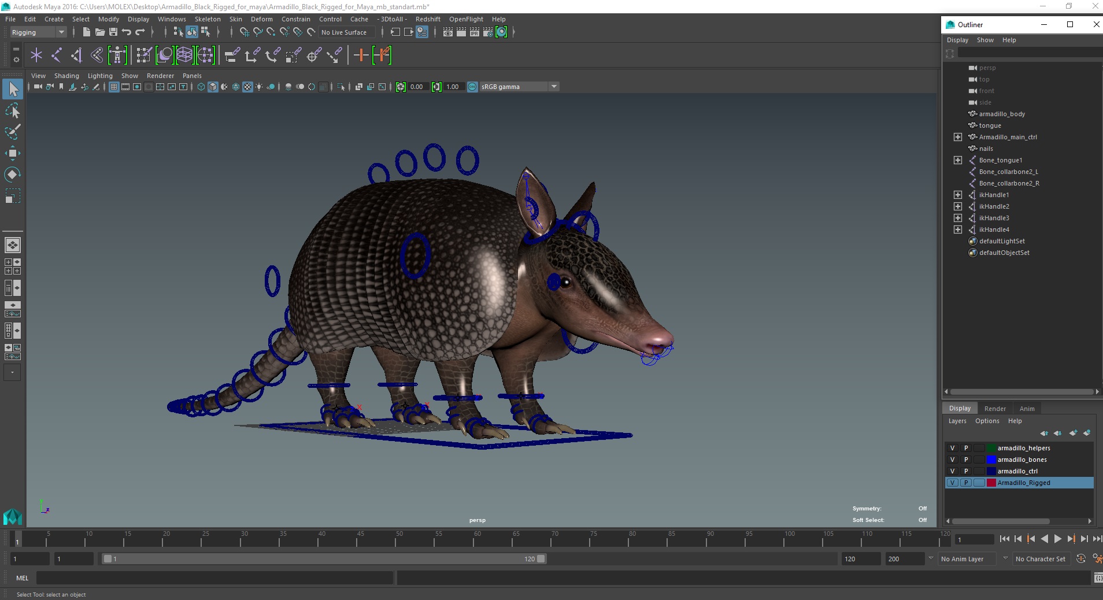This screenshot has width=1103, height=600.
Task: Redo with the toolbar redo arrow
Action: point(139,32)
